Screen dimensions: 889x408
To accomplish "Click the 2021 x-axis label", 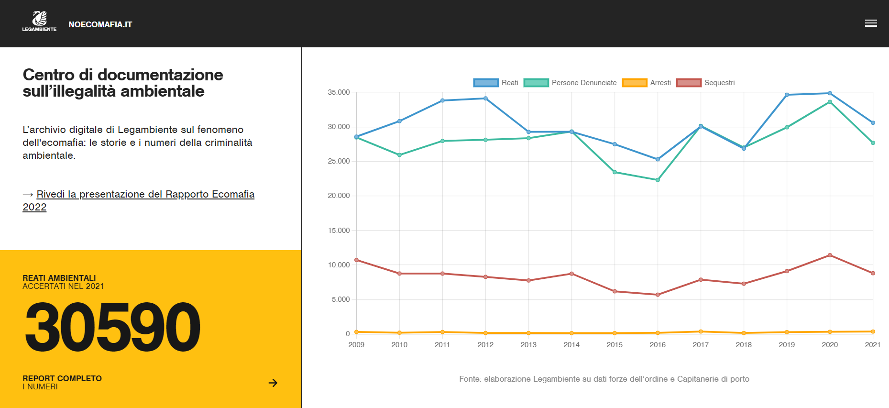I will click(873, 344).
